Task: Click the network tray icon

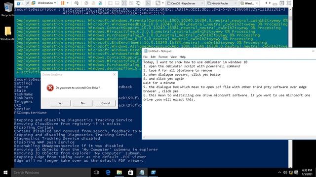Action: (291, 173)
